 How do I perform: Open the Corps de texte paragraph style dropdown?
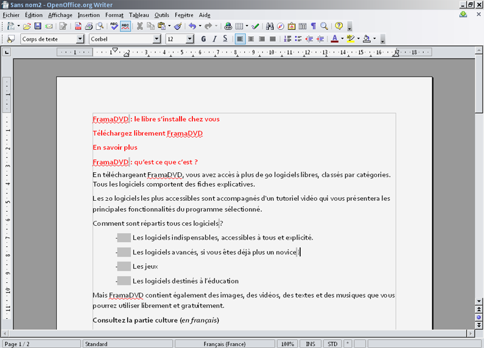click(80, 39)
